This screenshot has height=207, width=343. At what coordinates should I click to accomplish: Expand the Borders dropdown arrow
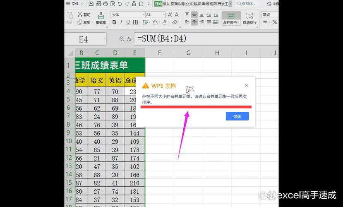[140, 22]
